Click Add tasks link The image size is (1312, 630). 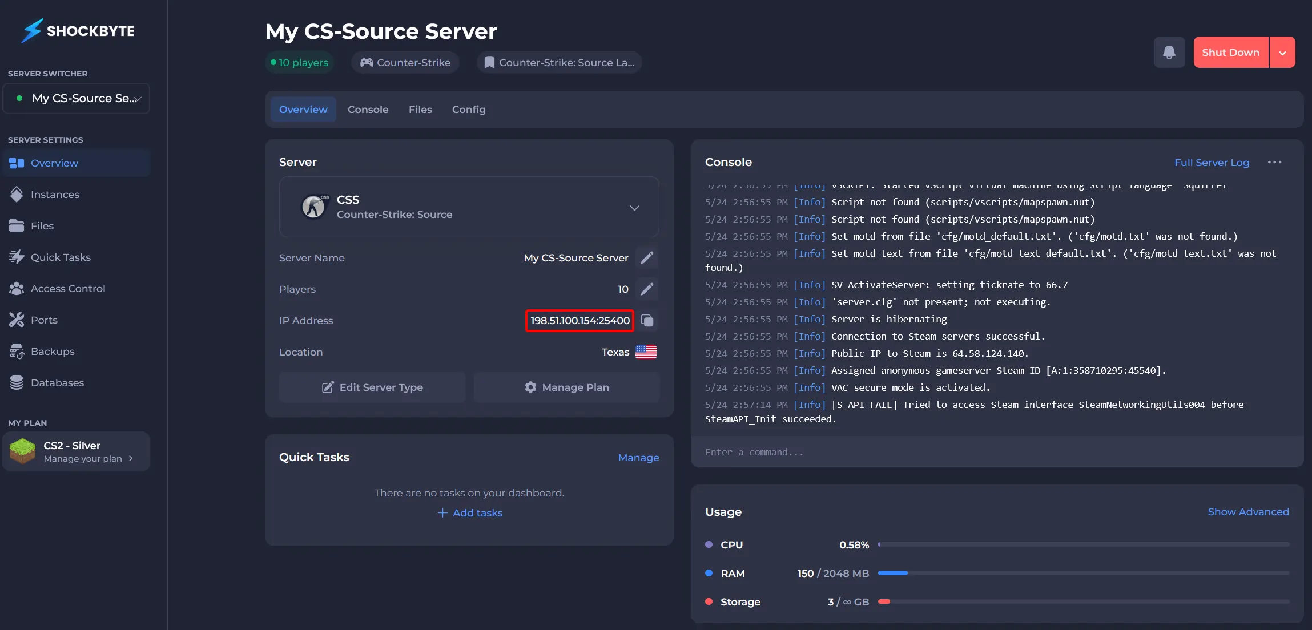coord(470,513)
